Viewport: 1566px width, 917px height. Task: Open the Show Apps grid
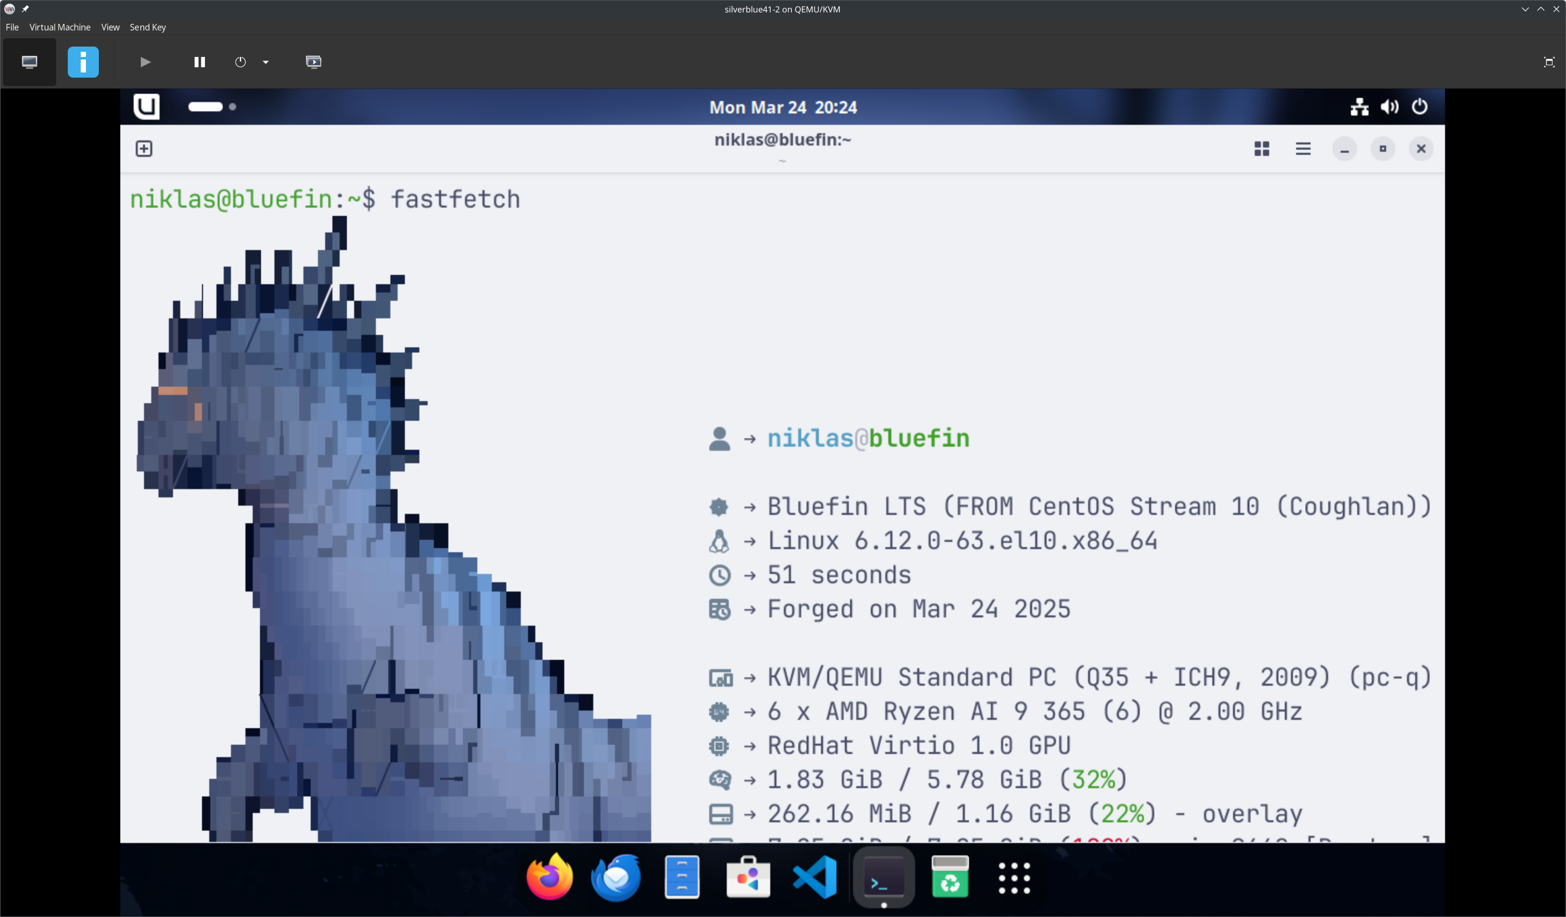coord(1014,877)
